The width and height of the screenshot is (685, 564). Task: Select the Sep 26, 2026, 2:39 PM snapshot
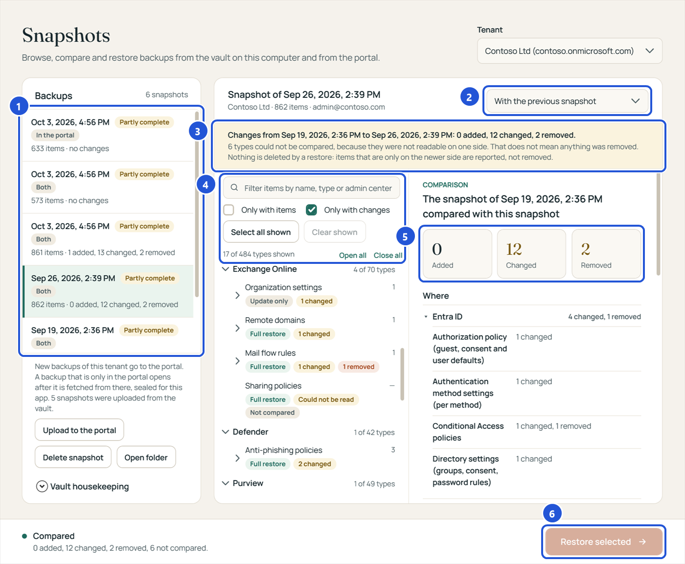[x=108, y=291]
